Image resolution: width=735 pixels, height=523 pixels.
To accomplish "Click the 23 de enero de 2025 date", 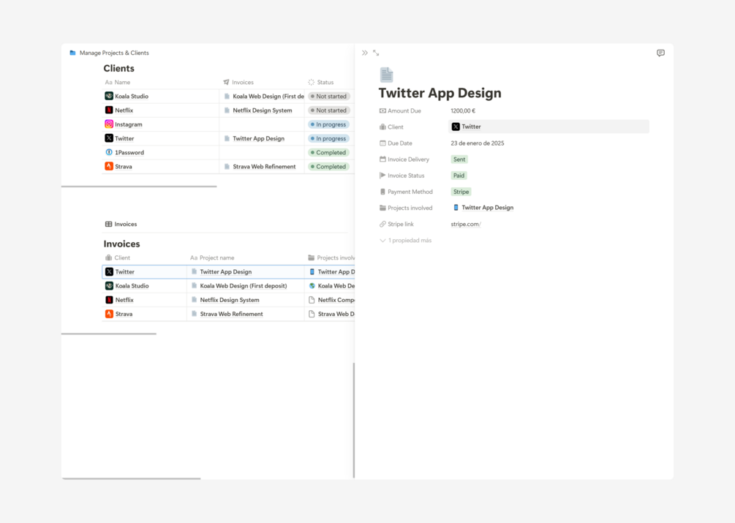I will point(477,143).
